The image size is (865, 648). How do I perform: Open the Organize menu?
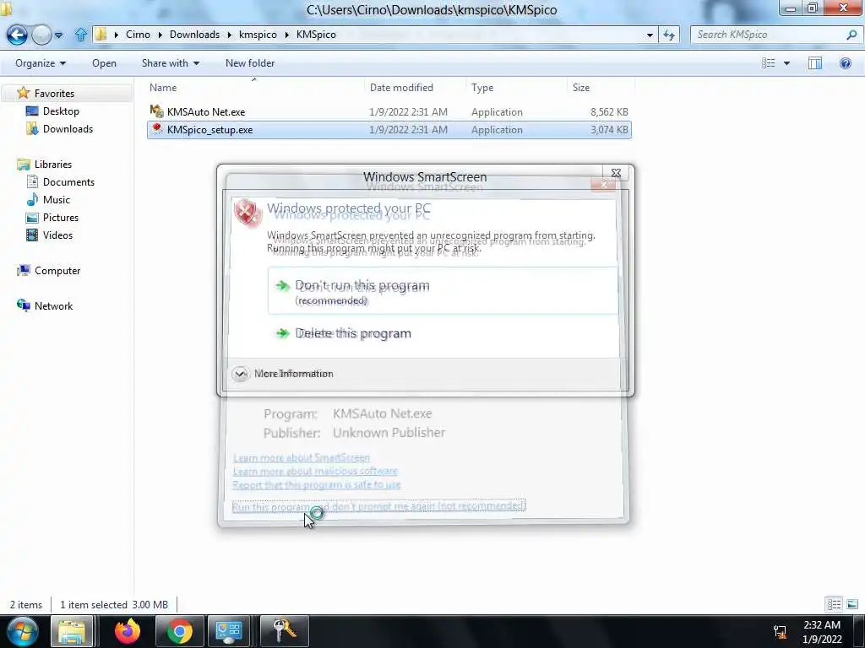point(41,62)
